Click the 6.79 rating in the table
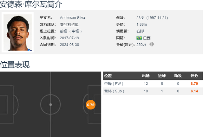The width and height of the screenshot is (203, 137). point(194,84)
